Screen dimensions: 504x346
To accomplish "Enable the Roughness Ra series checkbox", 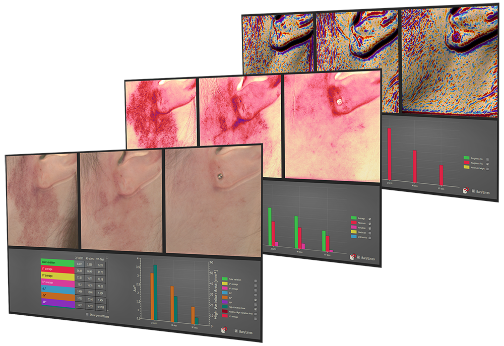I will tap(487, 159).
